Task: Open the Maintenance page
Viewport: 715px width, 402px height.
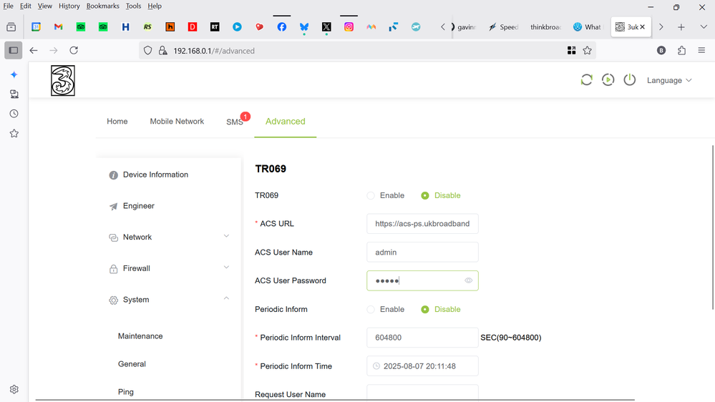Action: coord(140,336)
